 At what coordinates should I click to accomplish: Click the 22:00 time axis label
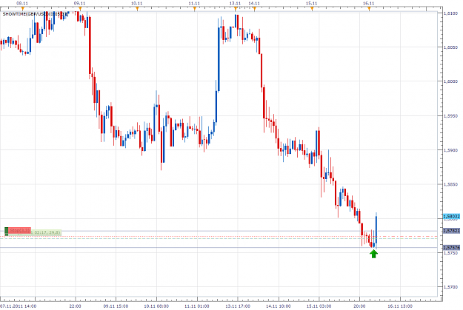pos(75,306)
